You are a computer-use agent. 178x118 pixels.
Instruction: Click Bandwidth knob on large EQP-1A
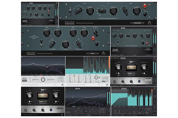point(66,44)
